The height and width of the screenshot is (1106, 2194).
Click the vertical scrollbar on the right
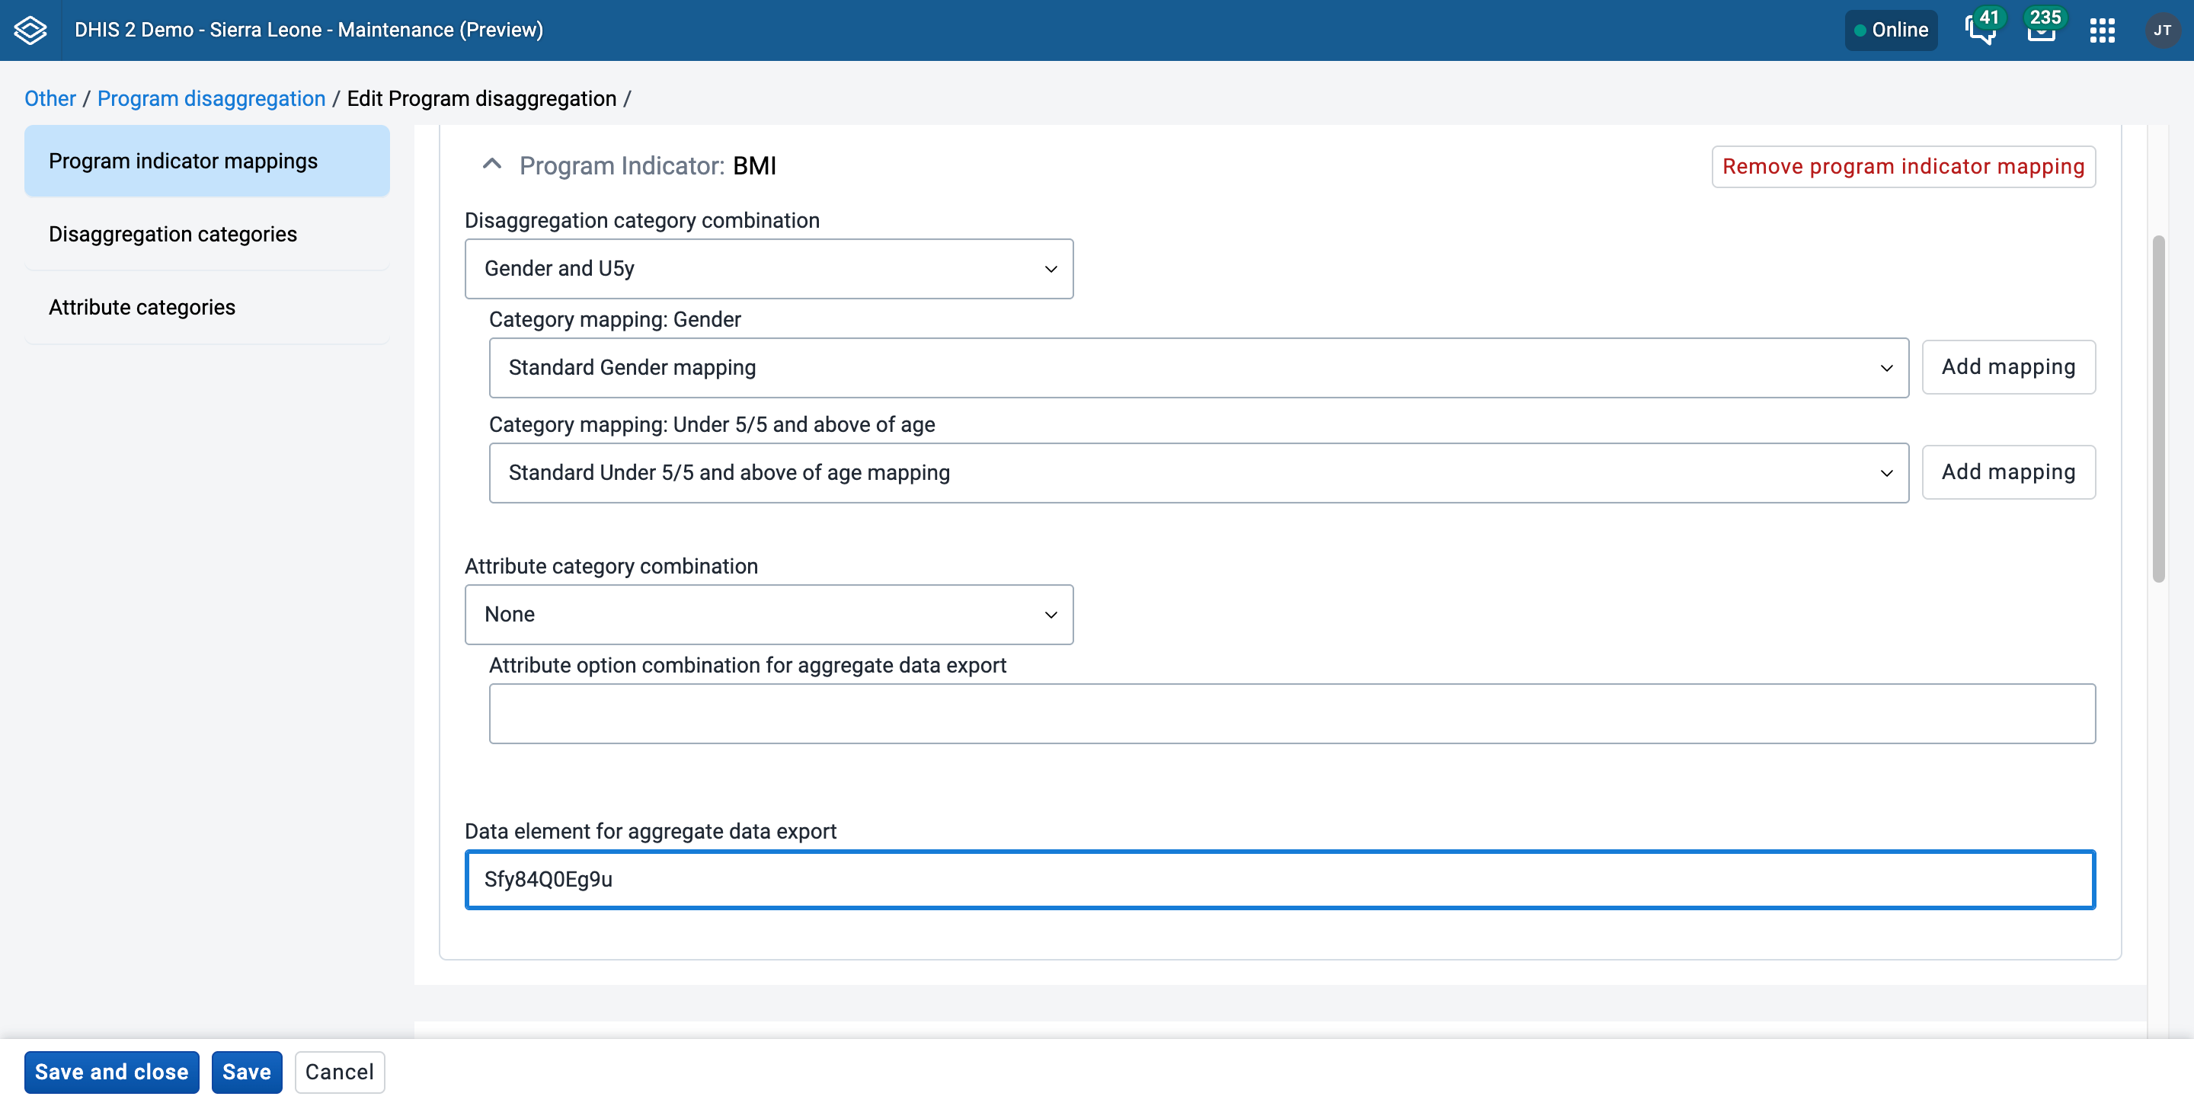pos(2158,409)
